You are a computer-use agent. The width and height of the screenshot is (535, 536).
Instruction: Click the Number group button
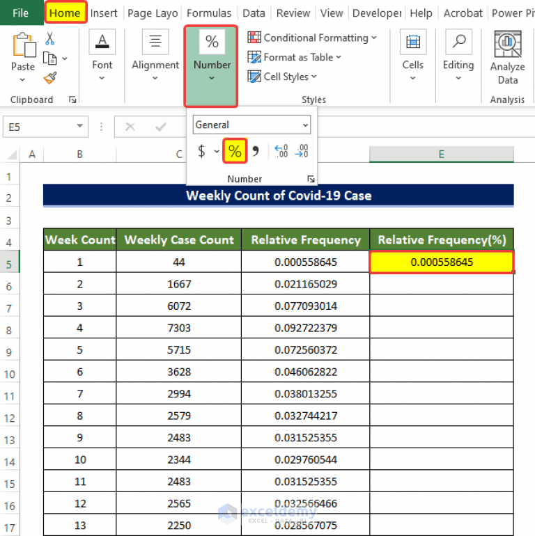click(211, 65)
